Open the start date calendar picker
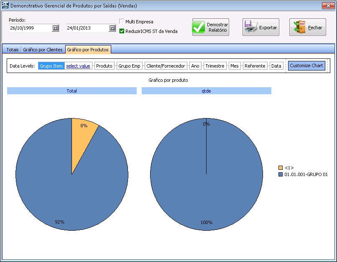Viewport: 337px width, 262px height. point(55,28)
